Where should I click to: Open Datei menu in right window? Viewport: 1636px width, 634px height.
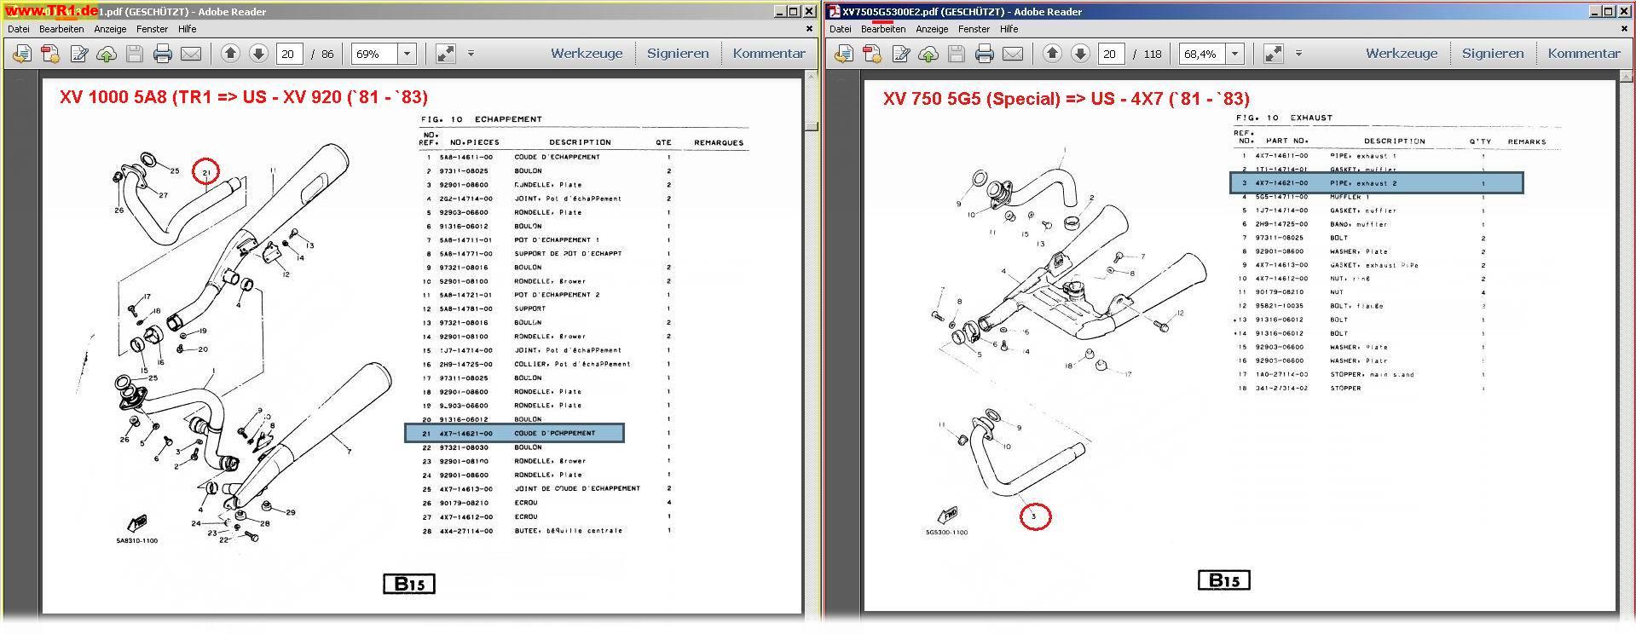tap(840, 29)
